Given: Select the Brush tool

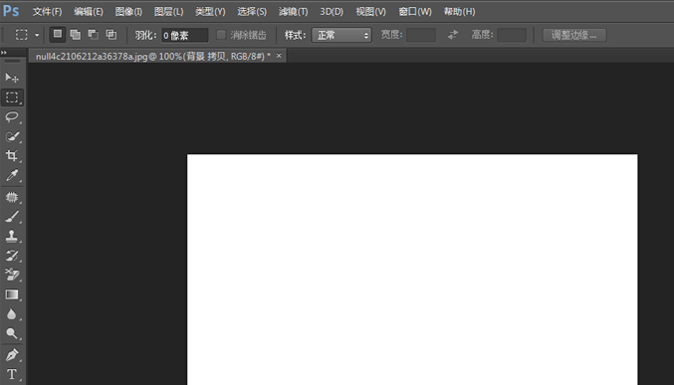Looking at the screenshot, I should click(x=12, y=217).
